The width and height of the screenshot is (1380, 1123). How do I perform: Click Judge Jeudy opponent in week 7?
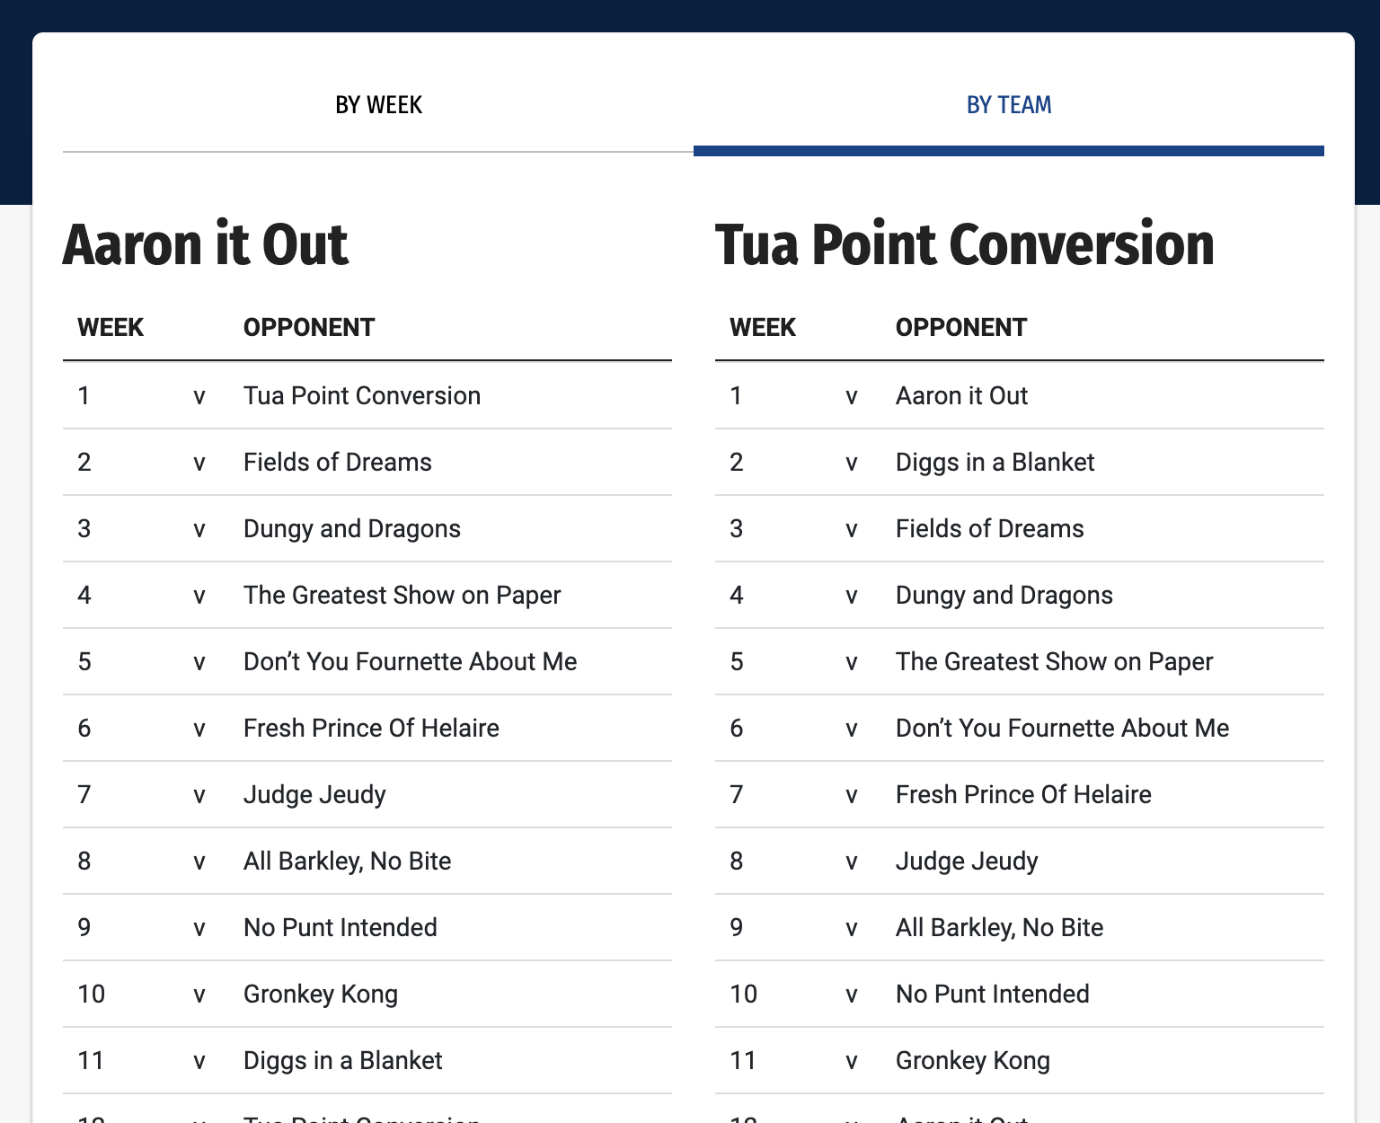[314, 794]
